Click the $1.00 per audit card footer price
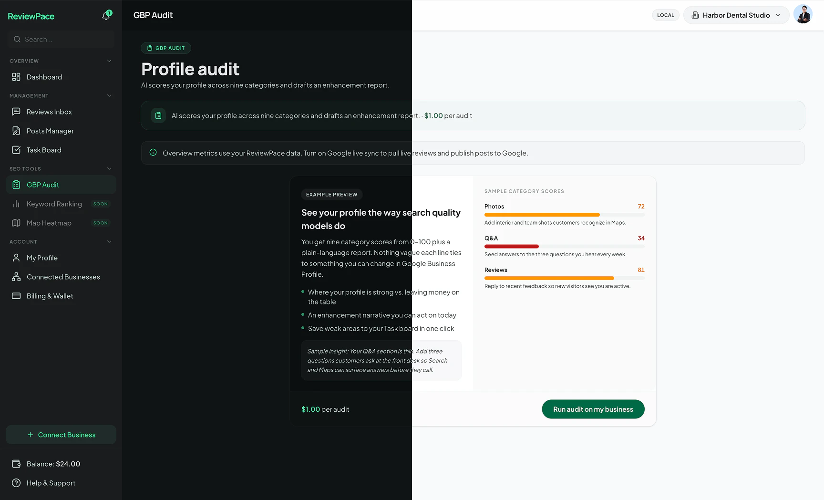The width and height of the screenshot is (824, 500). click(325, 409)
